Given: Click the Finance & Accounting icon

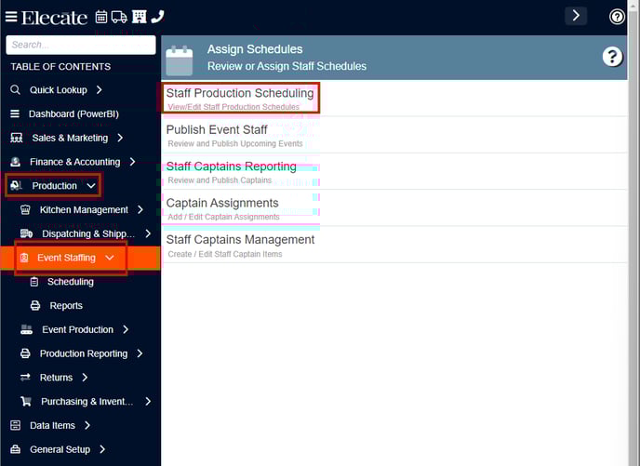Looking at the screenshot, I should (x=16, y=162).
